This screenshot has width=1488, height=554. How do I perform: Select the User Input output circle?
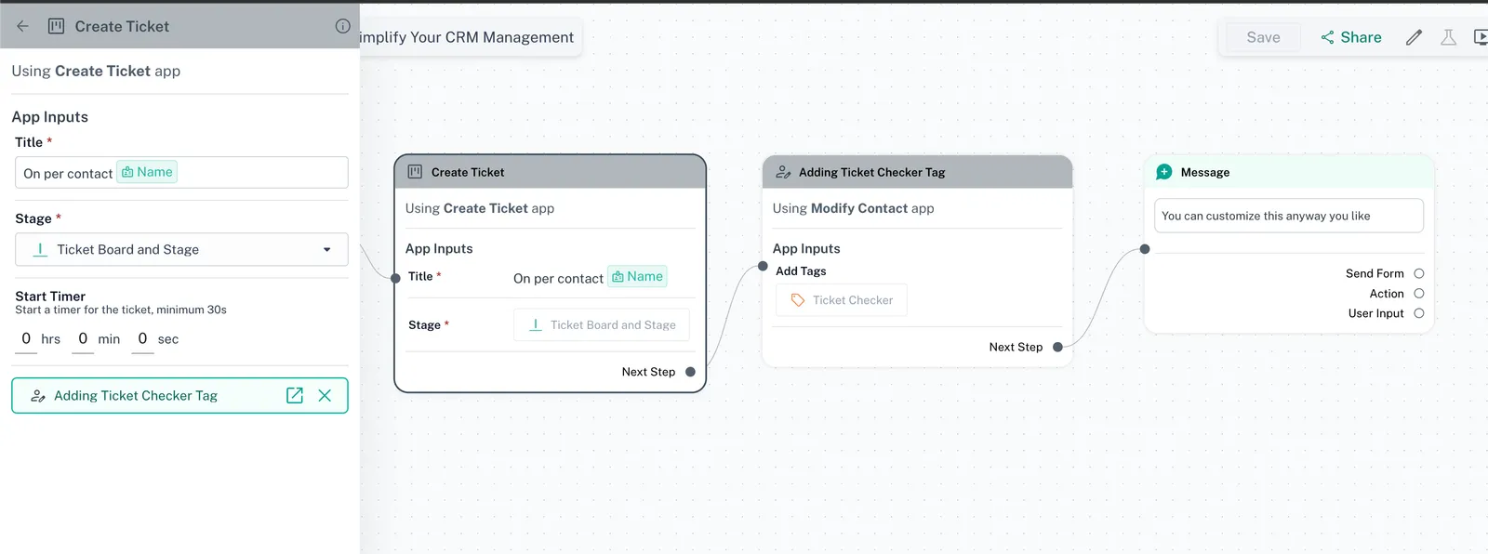coord(1419,313)
